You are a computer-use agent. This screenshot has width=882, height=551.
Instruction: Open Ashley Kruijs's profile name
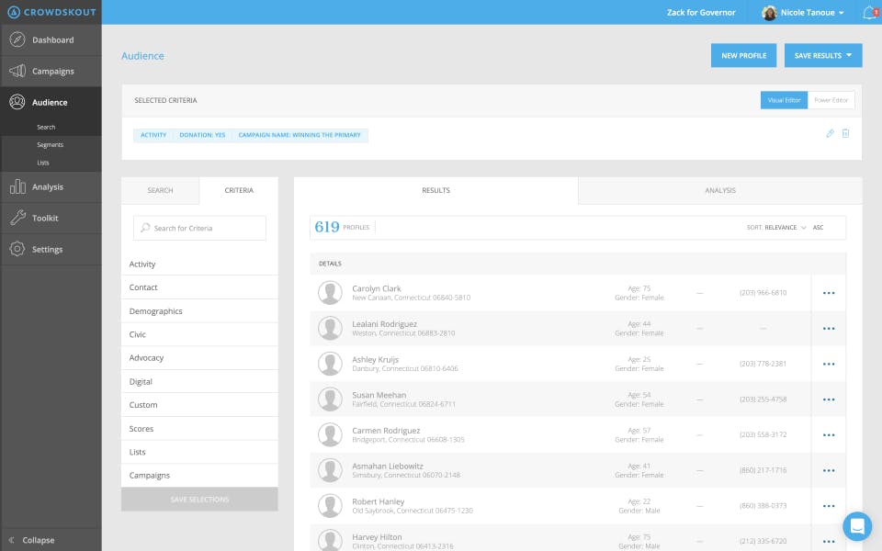coord(375,359)
